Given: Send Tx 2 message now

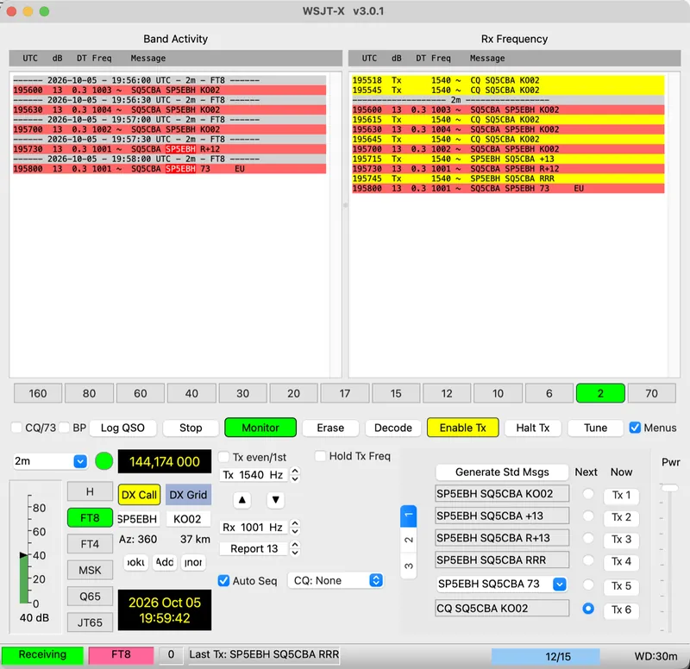Looking at the screenshot, I should (621, 517).
